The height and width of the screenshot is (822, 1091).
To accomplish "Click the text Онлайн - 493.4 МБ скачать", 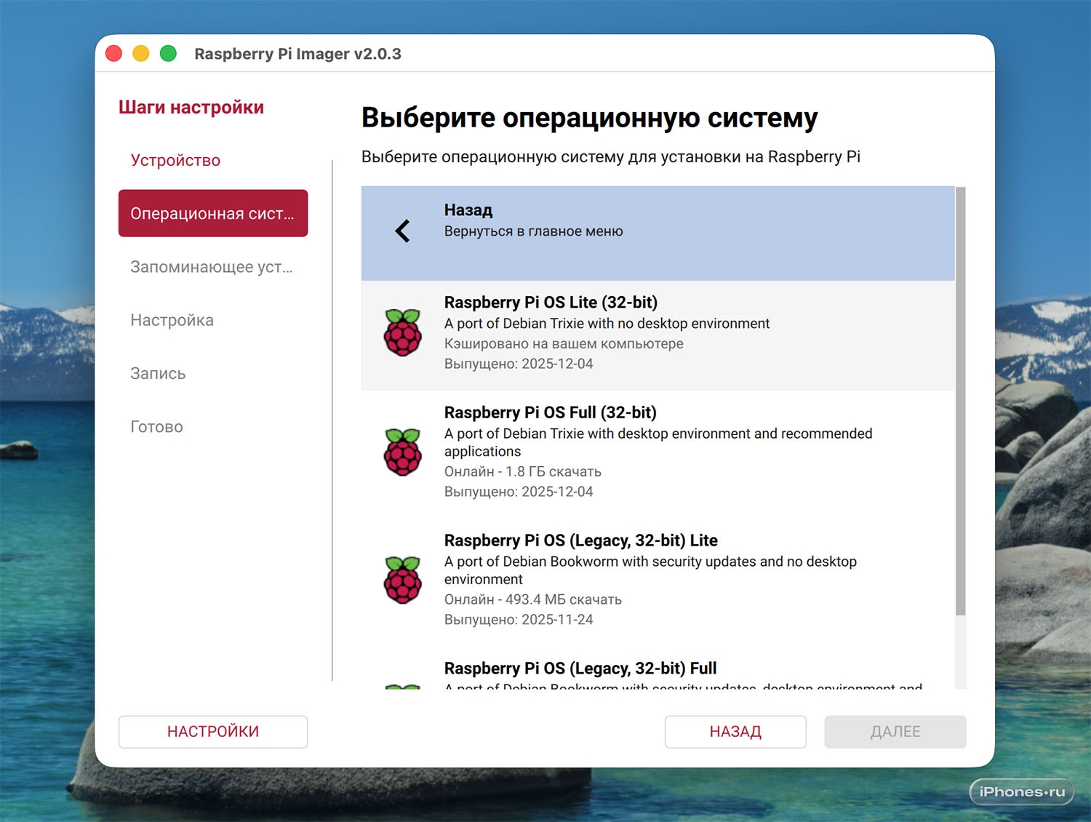I will tap(533, 599).
